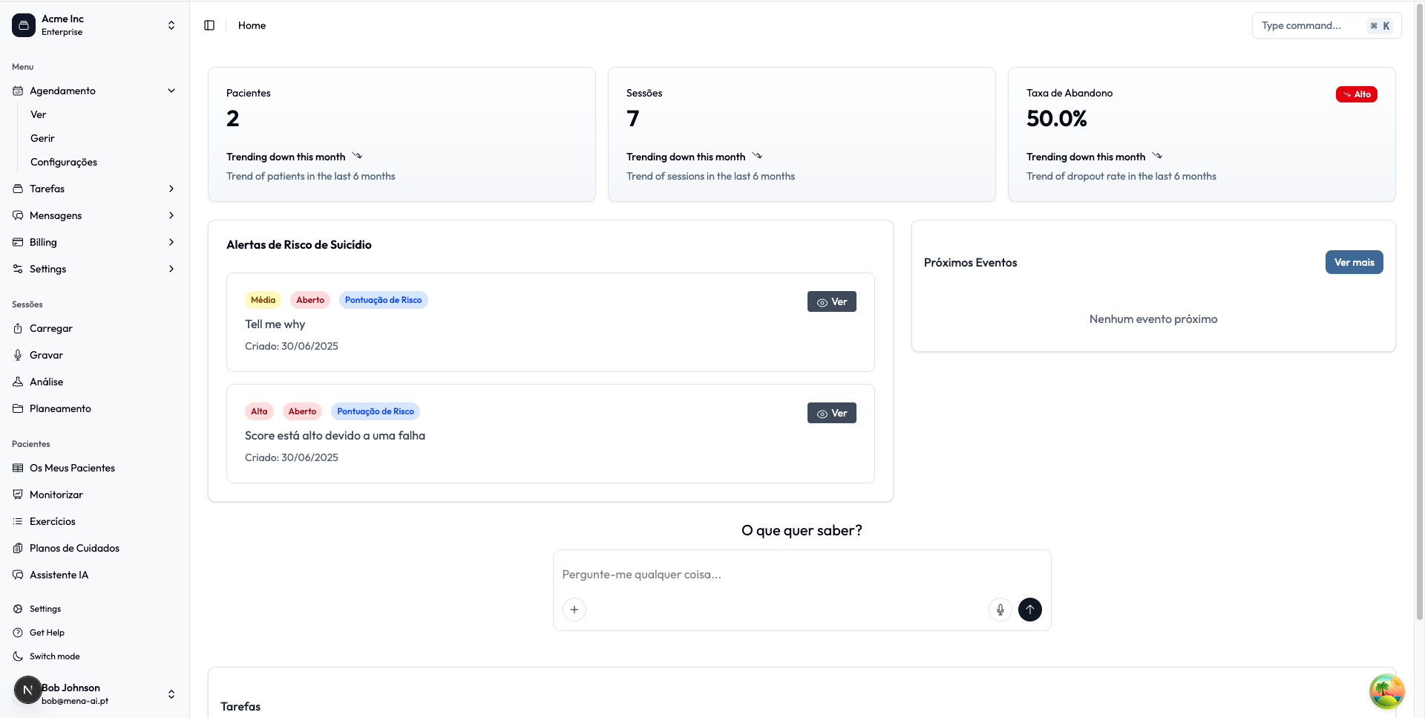Open Assistente IA chat icon
The height and width of the screenshot is (718, 1425).
point(18,575)
